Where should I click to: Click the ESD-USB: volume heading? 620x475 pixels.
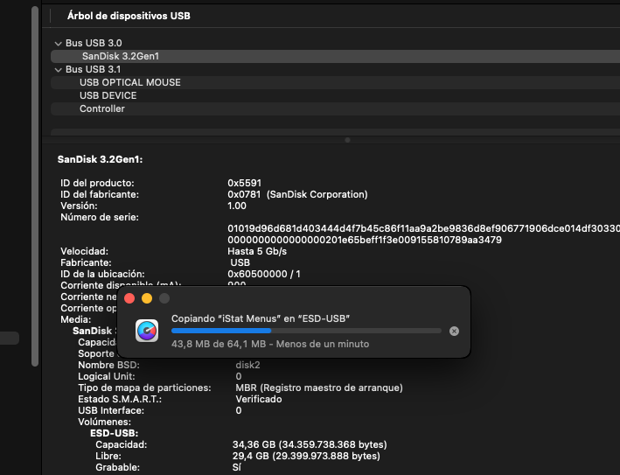[115, 434]
